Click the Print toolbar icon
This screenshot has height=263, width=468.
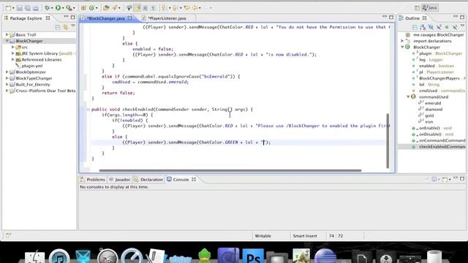(x=36, y=8)
